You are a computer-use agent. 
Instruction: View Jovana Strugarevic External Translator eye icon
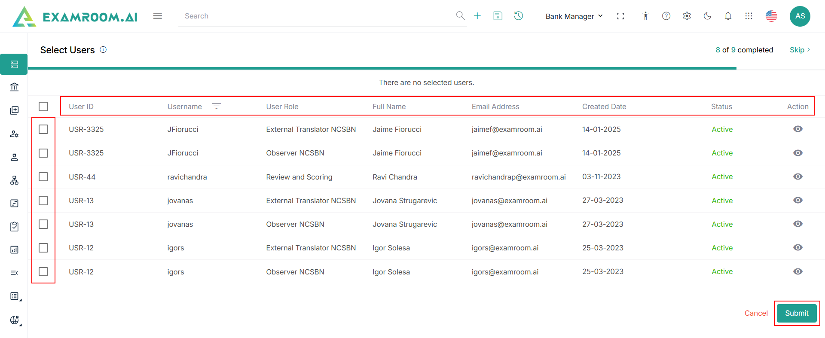[798, 200]
